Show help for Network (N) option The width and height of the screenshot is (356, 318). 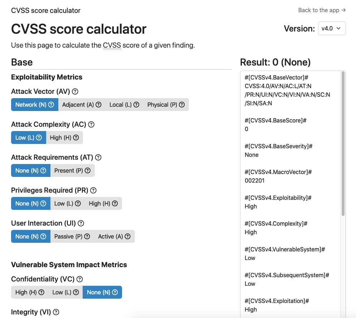pyautogui.click(x=51, y=105)
